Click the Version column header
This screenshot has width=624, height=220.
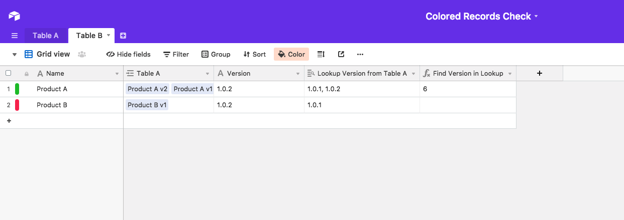click(x=259, y=73)
